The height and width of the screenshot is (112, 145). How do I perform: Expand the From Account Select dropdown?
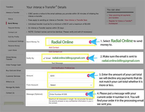pos(71,85)
